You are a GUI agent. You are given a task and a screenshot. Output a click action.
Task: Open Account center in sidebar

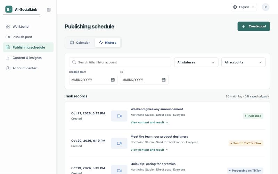[x=28, y=68]
